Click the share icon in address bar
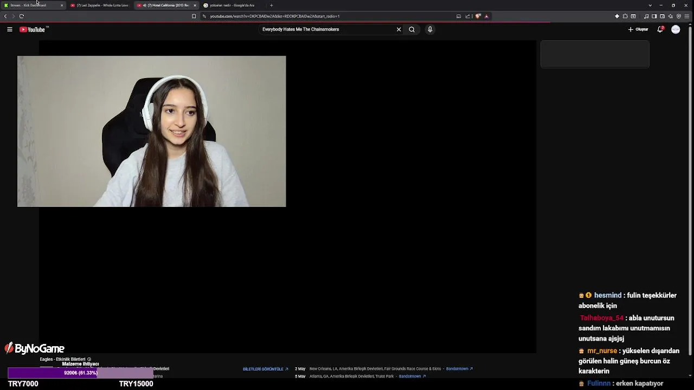 point(467,16)
